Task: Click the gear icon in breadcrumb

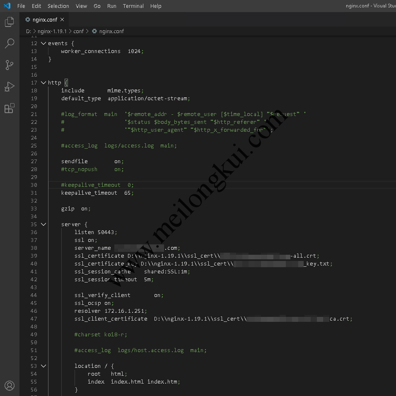Action: point(94,31)
